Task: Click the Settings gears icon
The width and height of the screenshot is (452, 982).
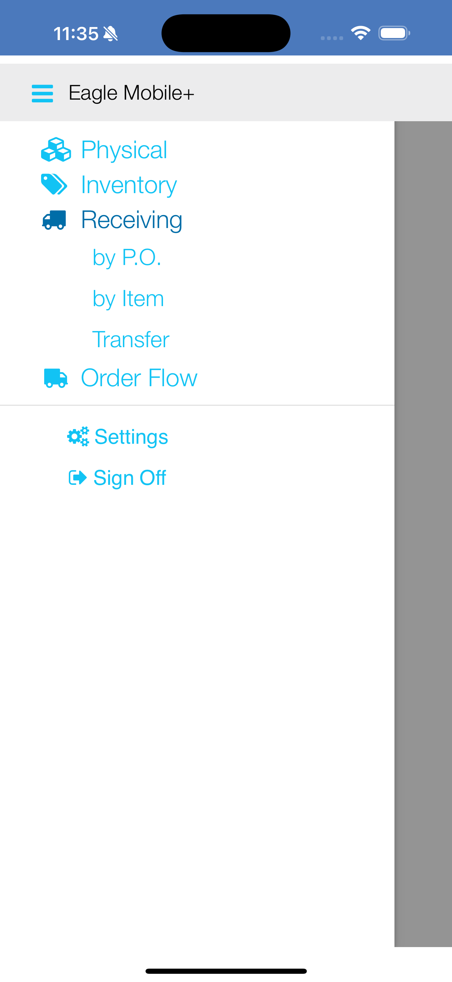Action: click(78, 437)
